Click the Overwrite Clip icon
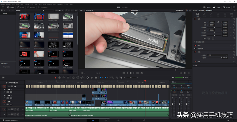 pyautogui.click(x=78, y=78)
